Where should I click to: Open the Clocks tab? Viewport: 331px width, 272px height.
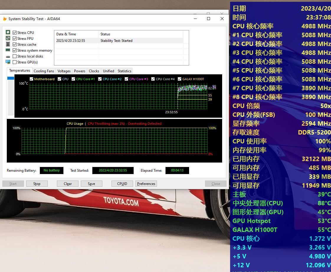click(x=94, y=71)
